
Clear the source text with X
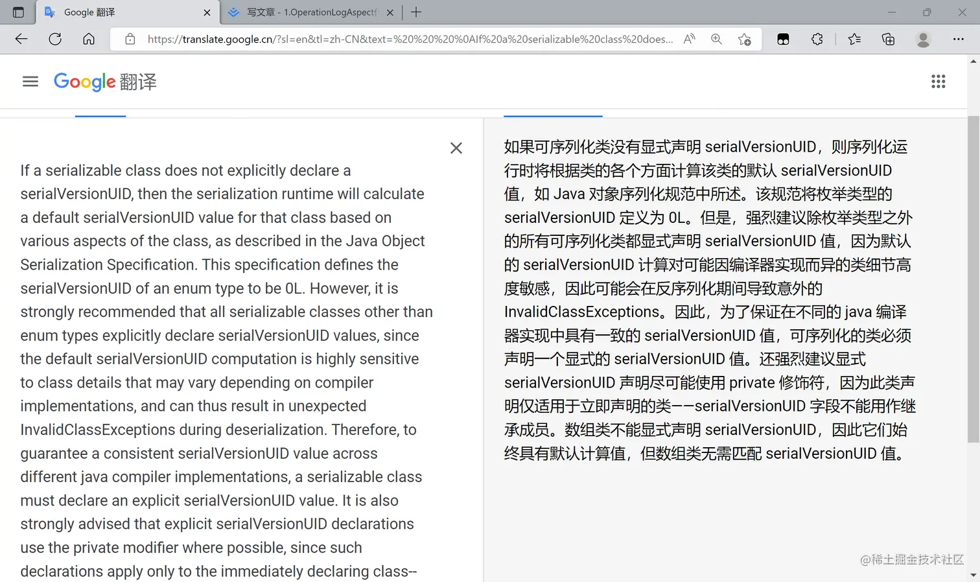[456, 148]
